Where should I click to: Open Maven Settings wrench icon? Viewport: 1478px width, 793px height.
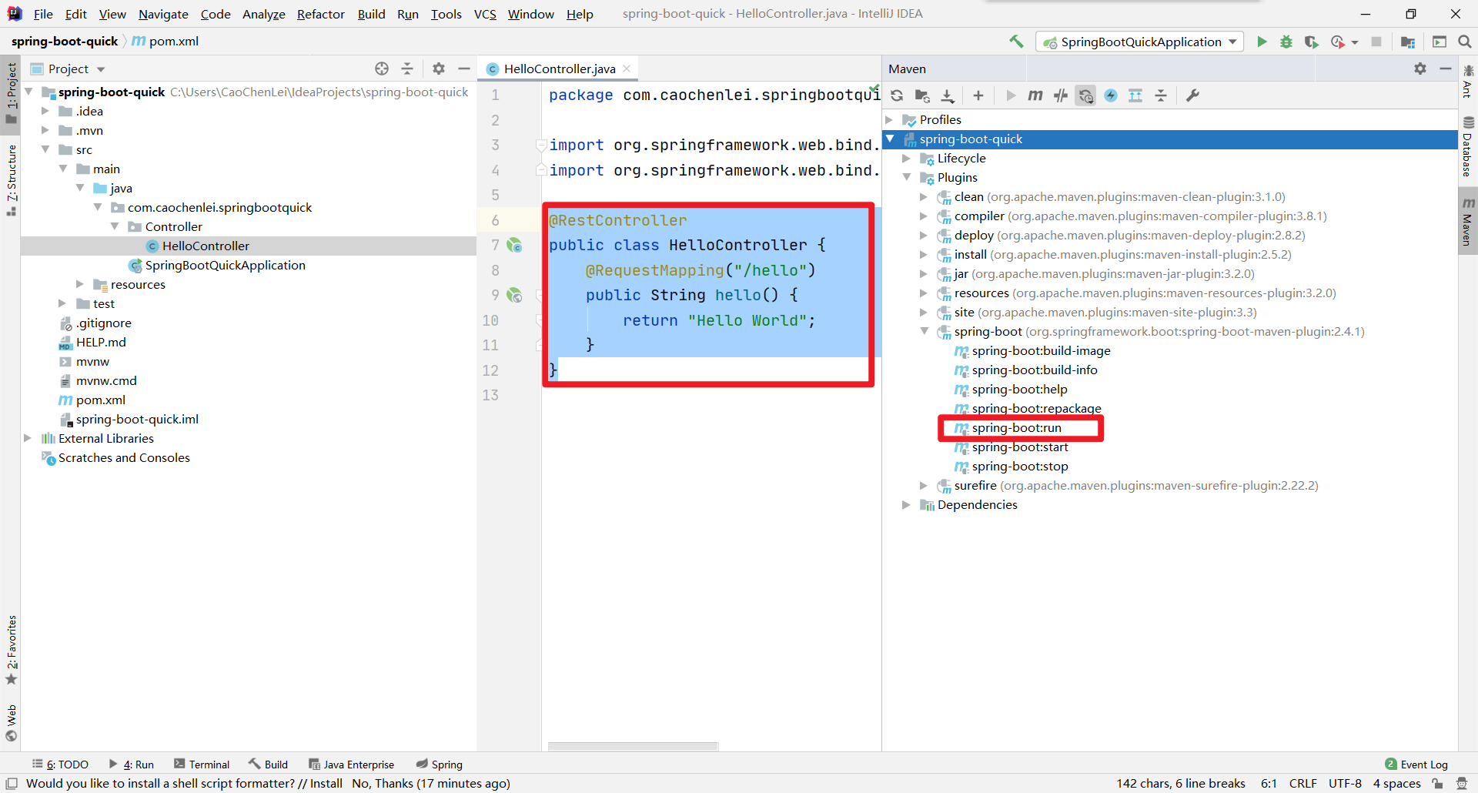[x=1193, y=95]
